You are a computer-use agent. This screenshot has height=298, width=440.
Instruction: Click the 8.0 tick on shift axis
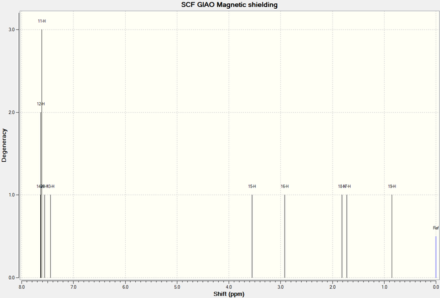tap(21, 287)
